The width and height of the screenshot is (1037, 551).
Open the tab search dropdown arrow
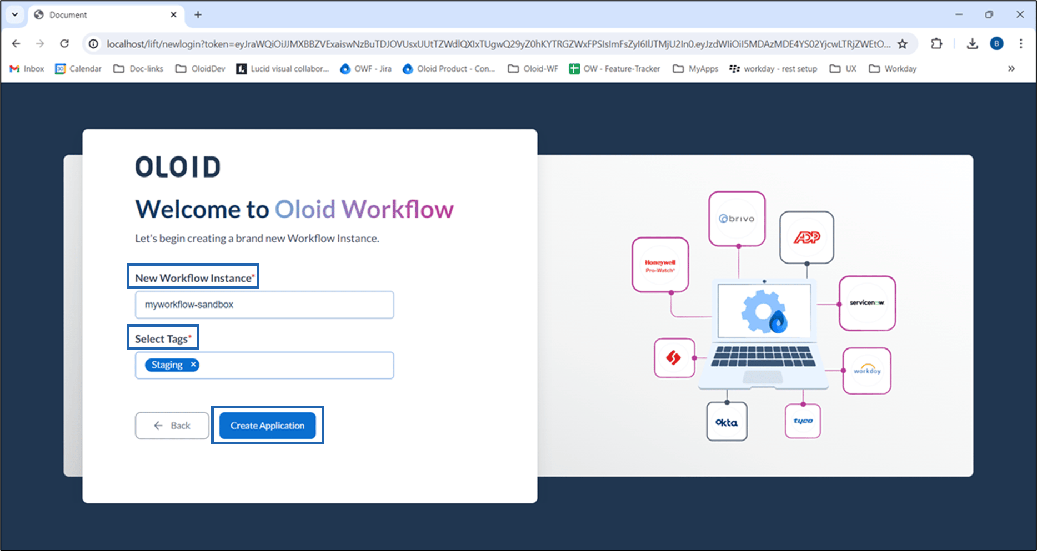[15, 14]
